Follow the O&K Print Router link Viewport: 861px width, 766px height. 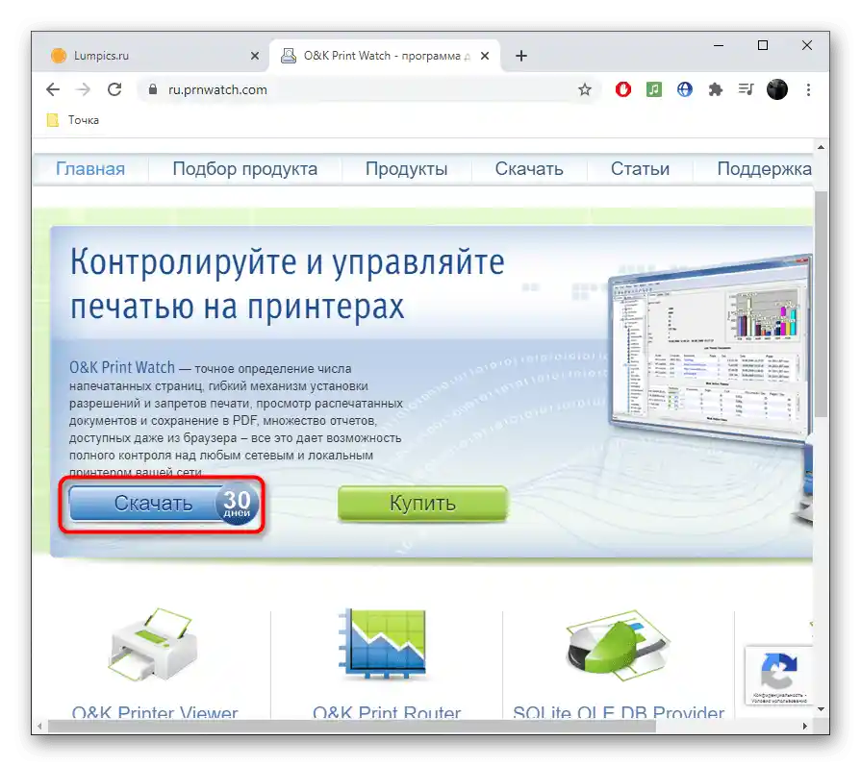click(387, 711)
